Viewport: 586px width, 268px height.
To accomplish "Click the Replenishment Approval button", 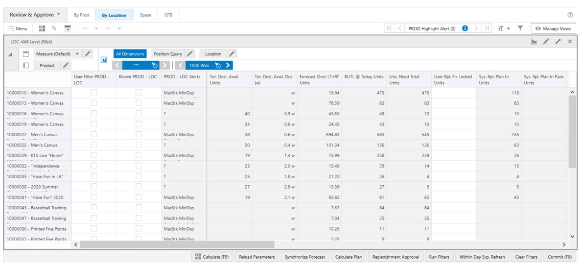I will [x=396, y=257].
